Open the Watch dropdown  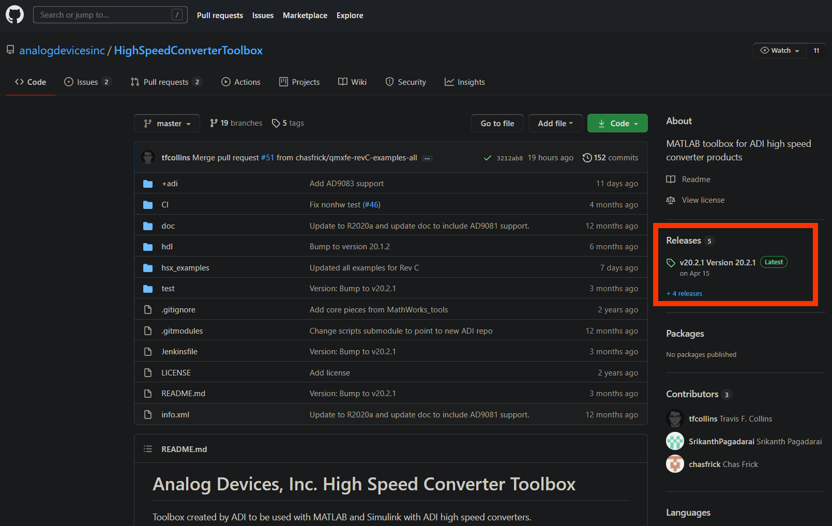[780, 50]
